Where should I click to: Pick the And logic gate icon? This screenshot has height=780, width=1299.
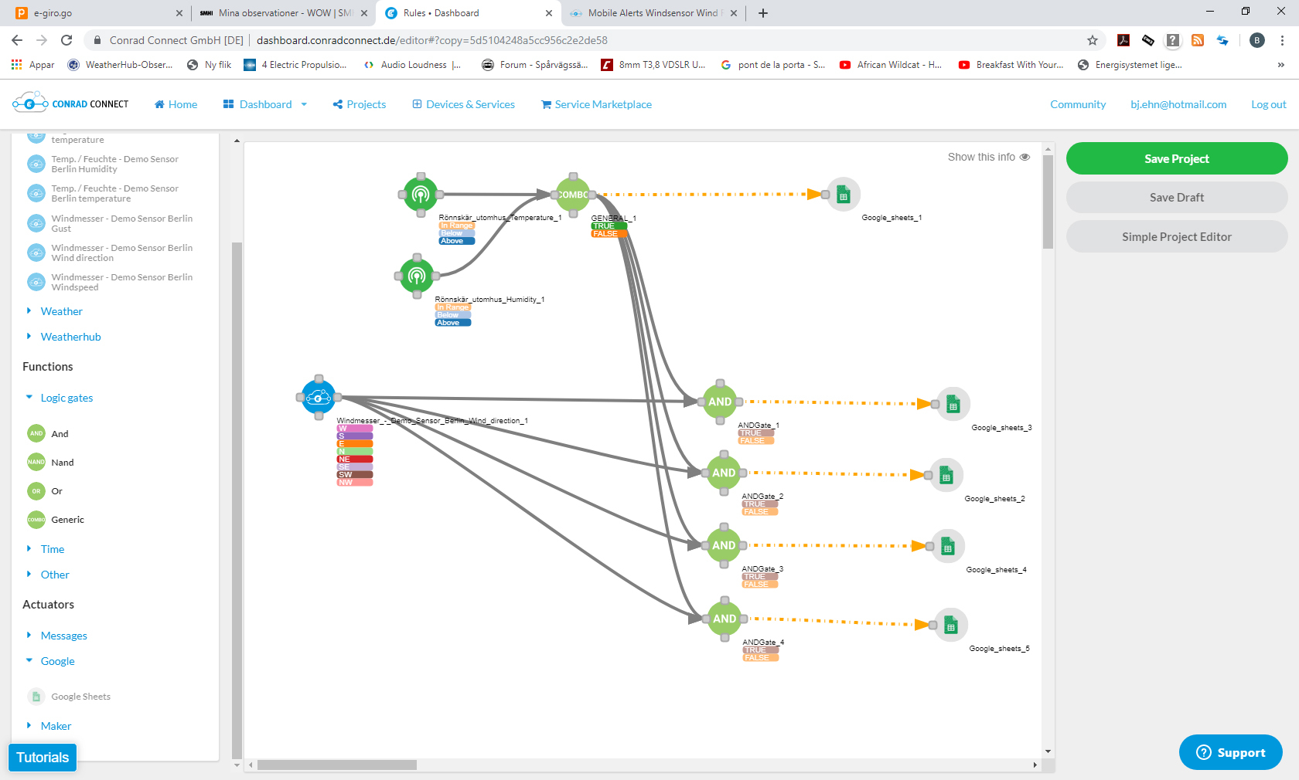click(x=36, y=433)
